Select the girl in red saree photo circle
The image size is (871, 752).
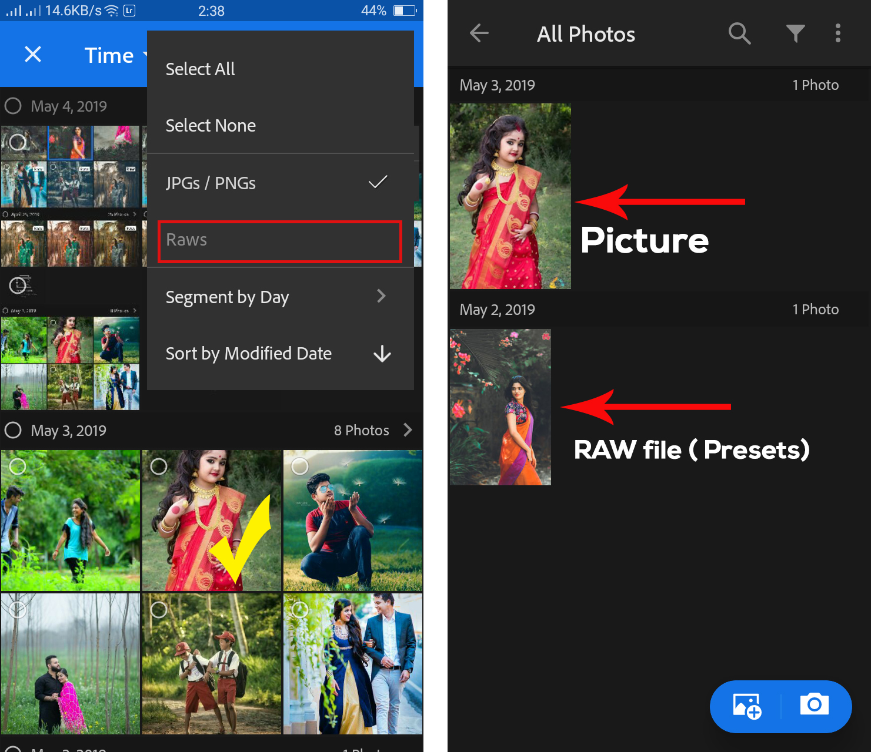159,466
